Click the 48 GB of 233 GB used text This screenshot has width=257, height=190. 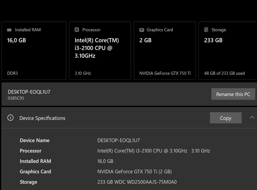[x=224, y=73]
